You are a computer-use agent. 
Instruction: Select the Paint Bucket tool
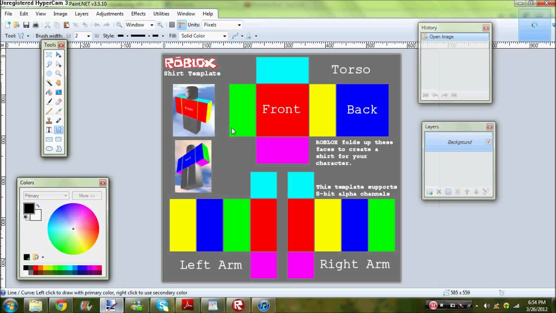[49, 92]
